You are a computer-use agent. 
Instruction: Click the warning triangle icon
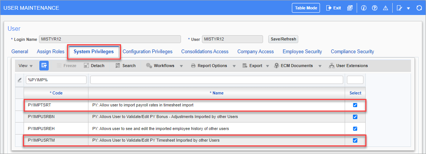385,8
